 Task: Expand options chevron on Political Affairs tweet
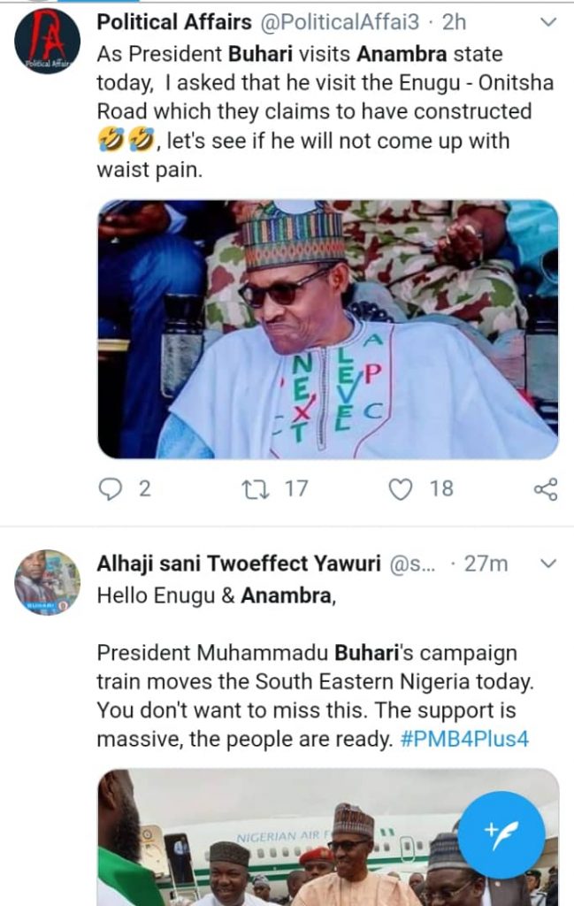[x=547, y=22]
